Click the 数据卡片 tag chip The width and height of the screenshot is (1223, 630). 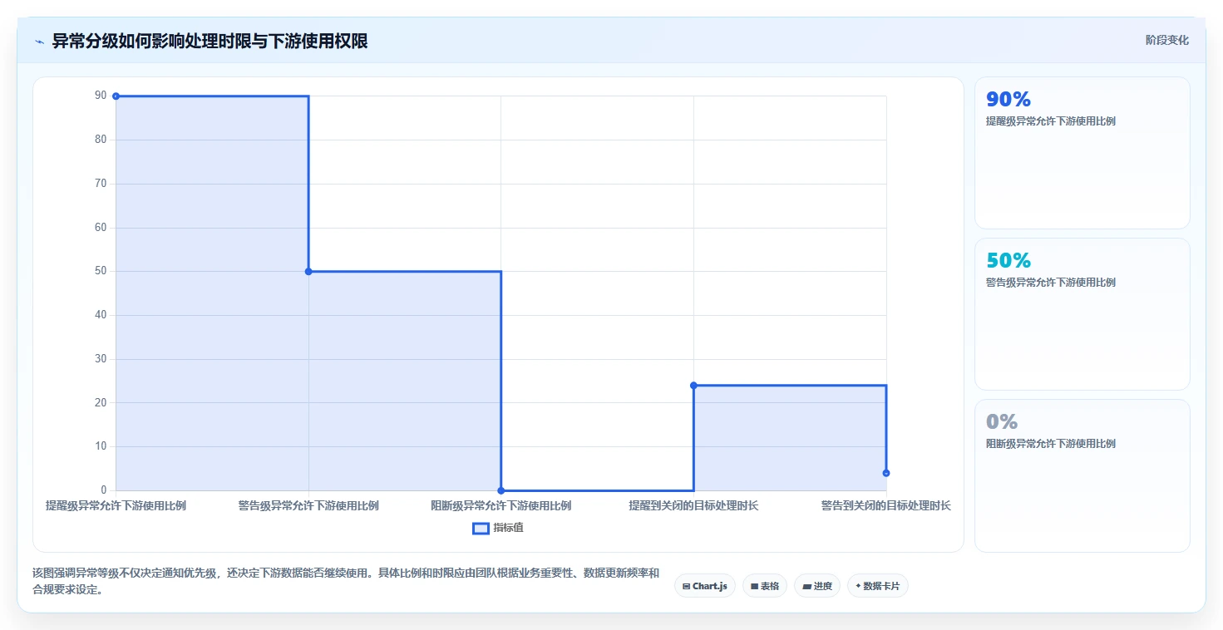pyautogui.click(x=878, y=586)
